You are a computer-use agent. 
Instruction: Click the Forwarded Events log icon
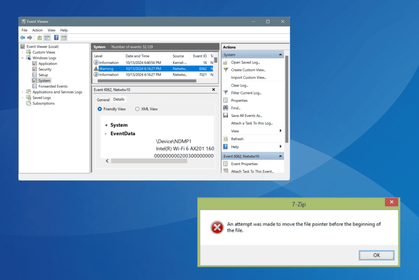coord(34,86)
